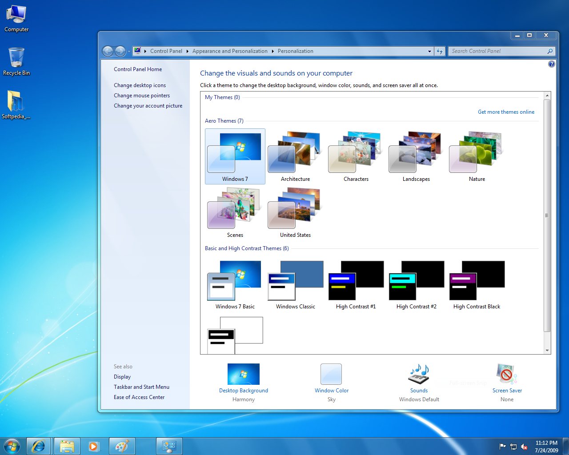Click Appearance and Personalization breadcrumb

pyautogui.click(x=230, y=51)
